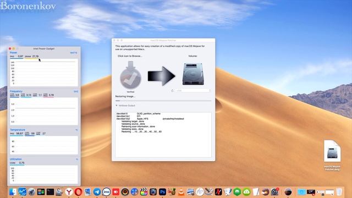
Task: Open the macOS Mojave dune icon in Dock
Action: click(x=288, y=192)
